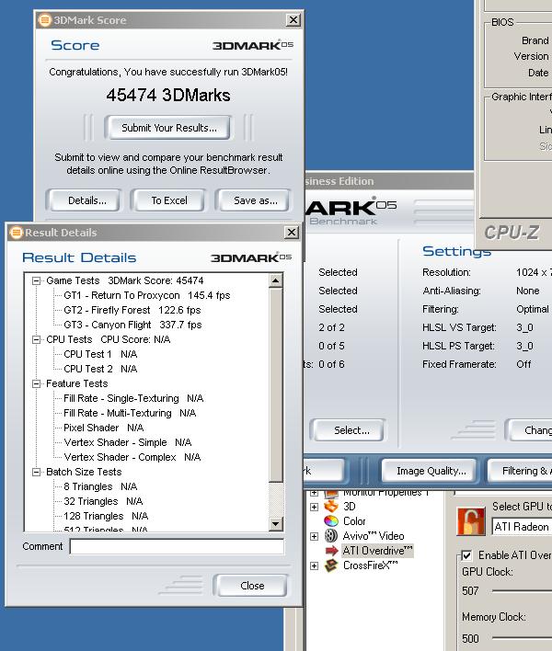Screen dimensions: 552x651
Task: Click the ATI Overdrive unlock padlock icon
Action: coord(471,521)
